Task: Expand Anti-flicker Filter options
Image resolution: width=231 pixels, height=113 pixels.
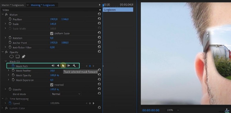Action: pos(5,47)
